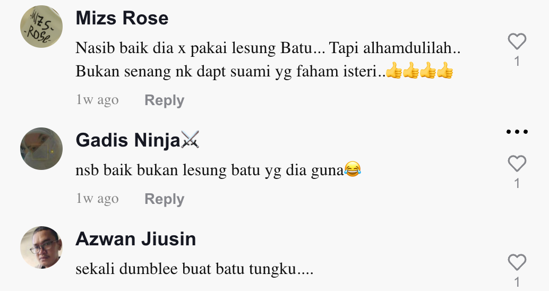Select the like count under Azwan Jiusin's heart
This screenshot has width=549, height=291.
click(517, 283)
